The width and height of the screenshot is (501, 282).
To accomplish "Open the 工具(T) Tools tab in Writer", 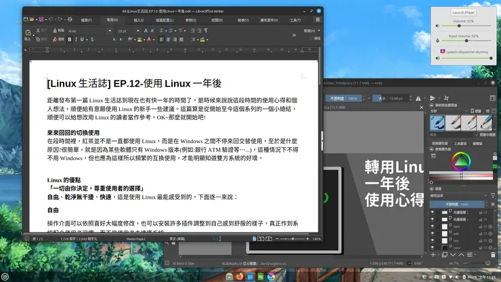I will 295,20.
